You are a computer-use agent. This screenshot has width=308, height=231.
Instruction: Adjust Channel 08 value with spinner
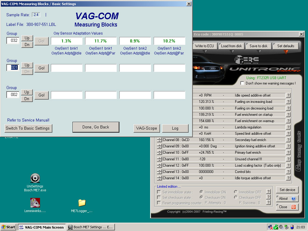point(159,140)
